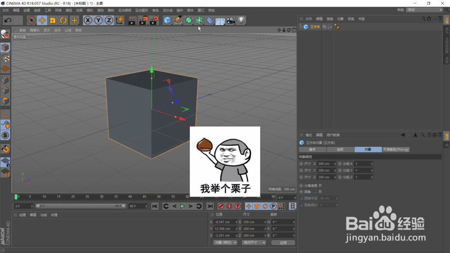Open the 标签 object manager menu
450x253 pixels.
[351, 19]
